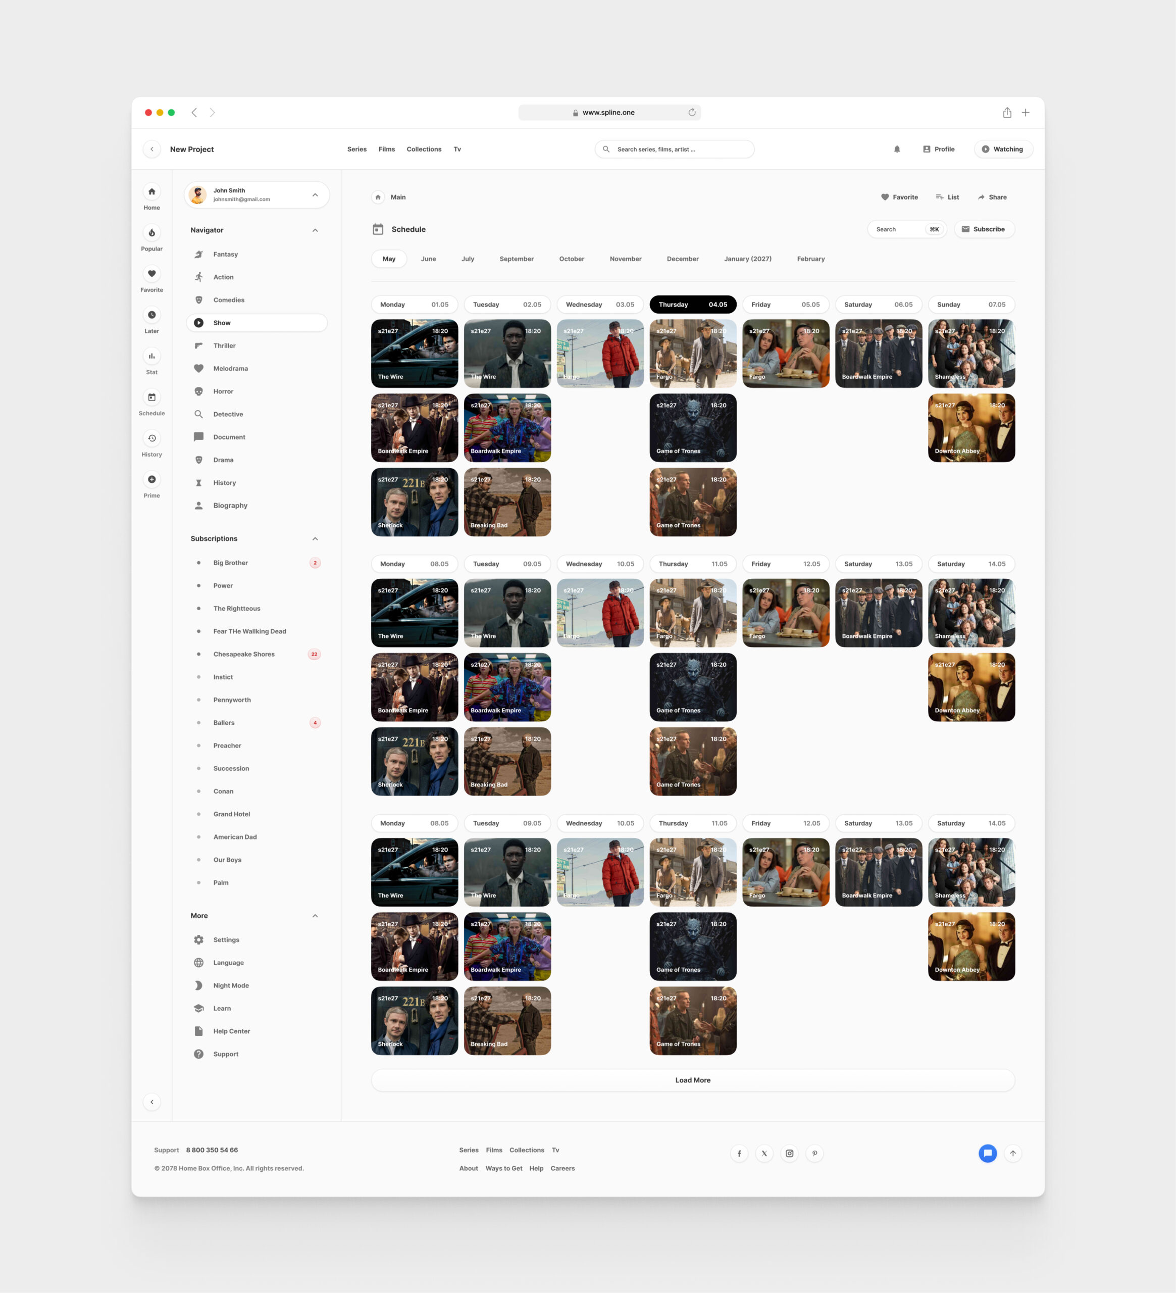This screenshot has height=1293, width=1176.
Task: Select Thursday 04.05 day header
Action: [692, 305]
